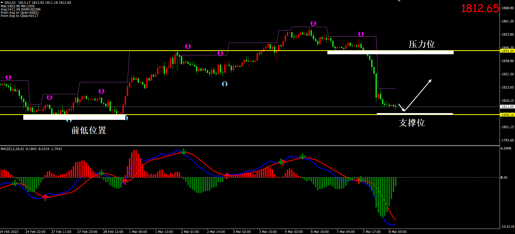Open the dropdown triangle beside XAU,H1 title
This screenshot has height=234, width=515.
pos(2,2)
